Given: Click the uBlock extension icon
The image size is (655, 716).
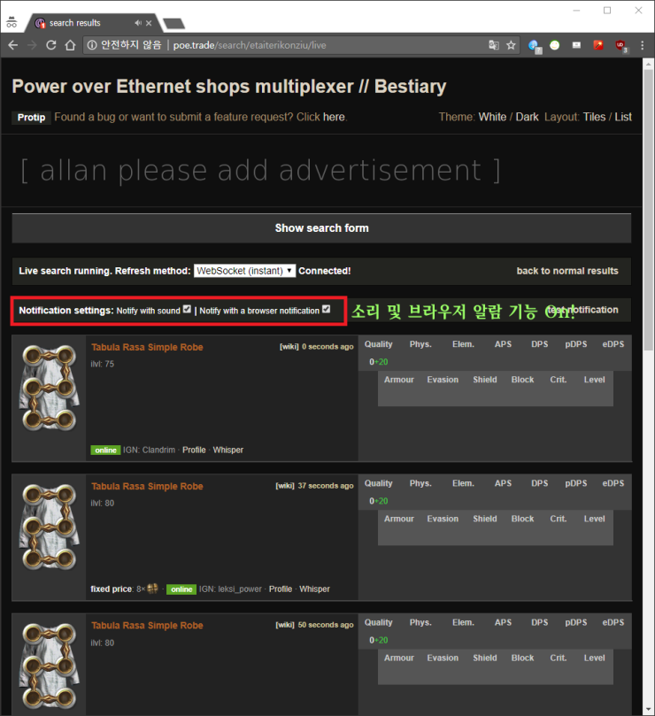Looking at the screenshot, I should pyautogui.click(x=620, y=45).
